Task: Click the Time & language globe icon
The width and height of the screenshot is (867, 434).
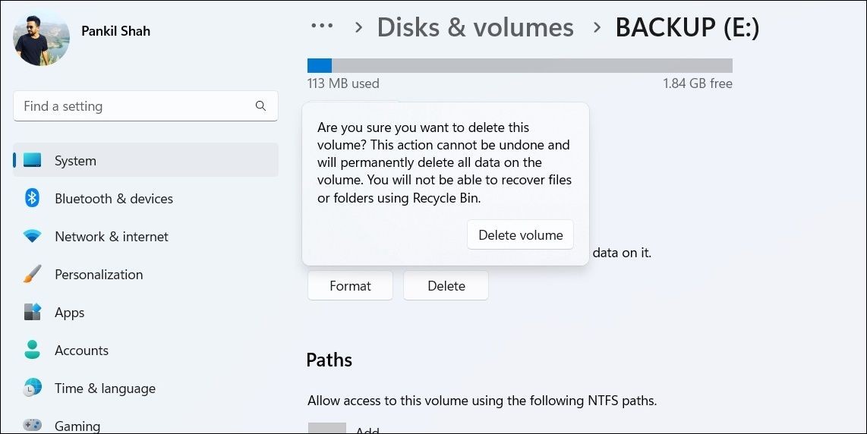Action: (x=32, y=388)
